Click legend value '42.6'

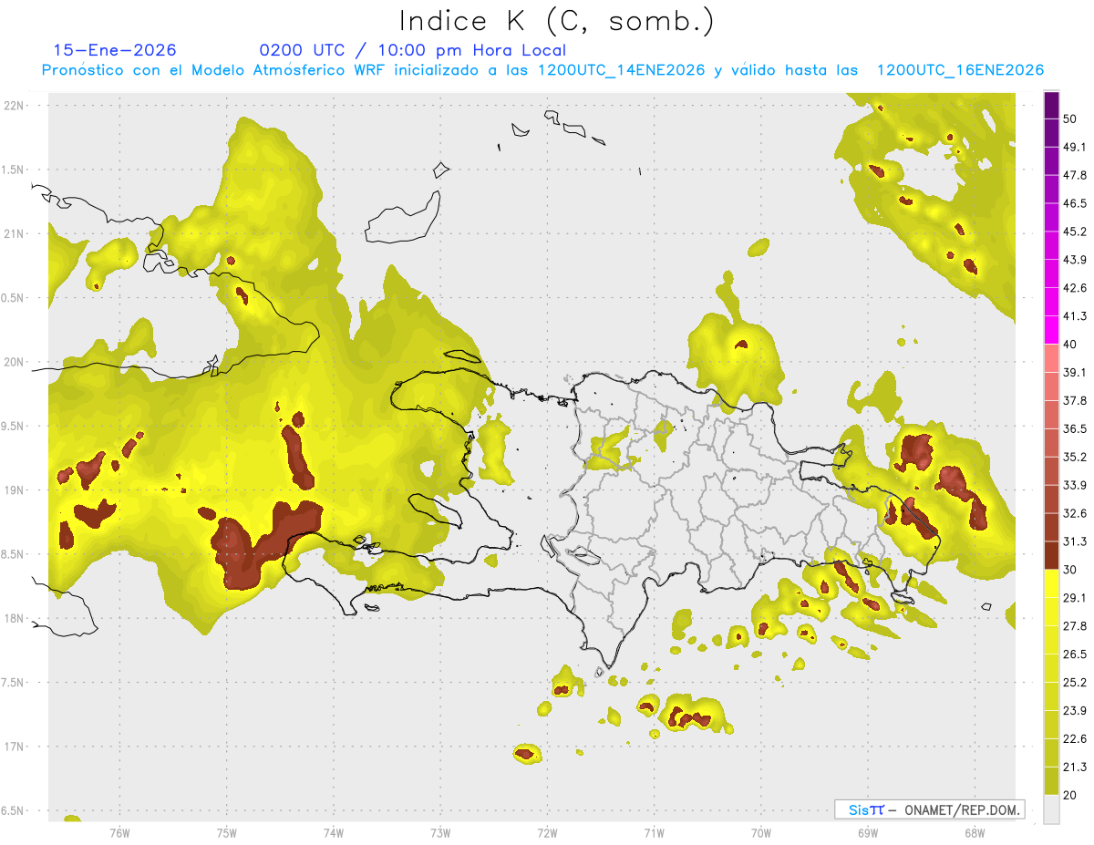coord(1075,288)
